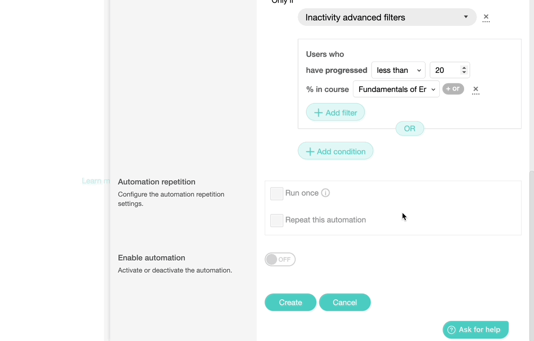This screenshot has height=341, width=534.
Task: Increment the 20 value with the up stepper
Action: (x=463, y=67)
